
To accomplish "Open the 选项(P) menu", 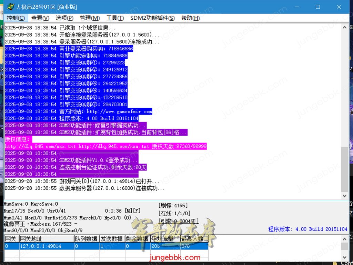I will click(64, 18).
